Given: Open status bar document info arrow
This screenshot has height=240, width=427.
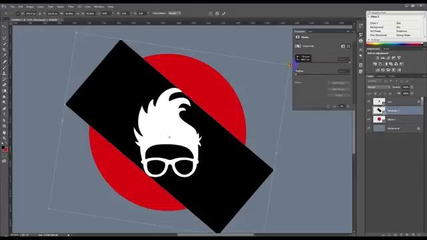Looking at the screenshot, I should coord(69,235).
